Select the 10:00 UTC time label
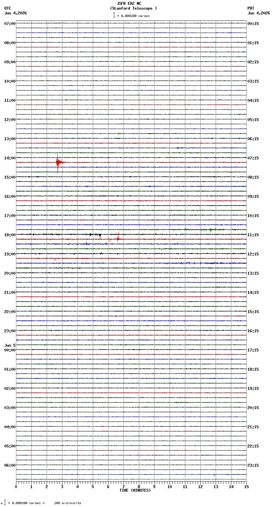The width and height of the screenshot is (272, 507). (x=10, y=81)
